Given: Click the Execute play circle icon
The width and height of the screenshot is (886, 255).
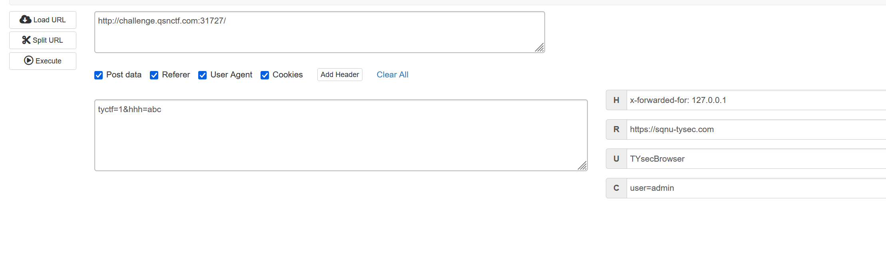Looking at the screenshot, I should pyautogui.click(x=29, y=60).
